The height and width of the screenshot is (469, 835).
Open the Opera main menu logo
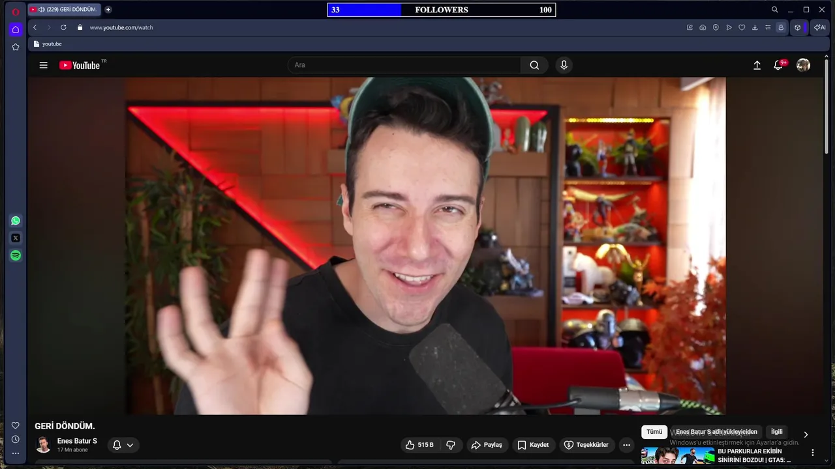[16, 12]
